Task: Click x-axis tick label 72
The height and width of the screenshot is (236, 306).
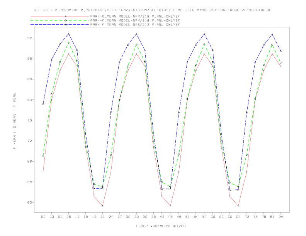Action: [x=247, y=217]
